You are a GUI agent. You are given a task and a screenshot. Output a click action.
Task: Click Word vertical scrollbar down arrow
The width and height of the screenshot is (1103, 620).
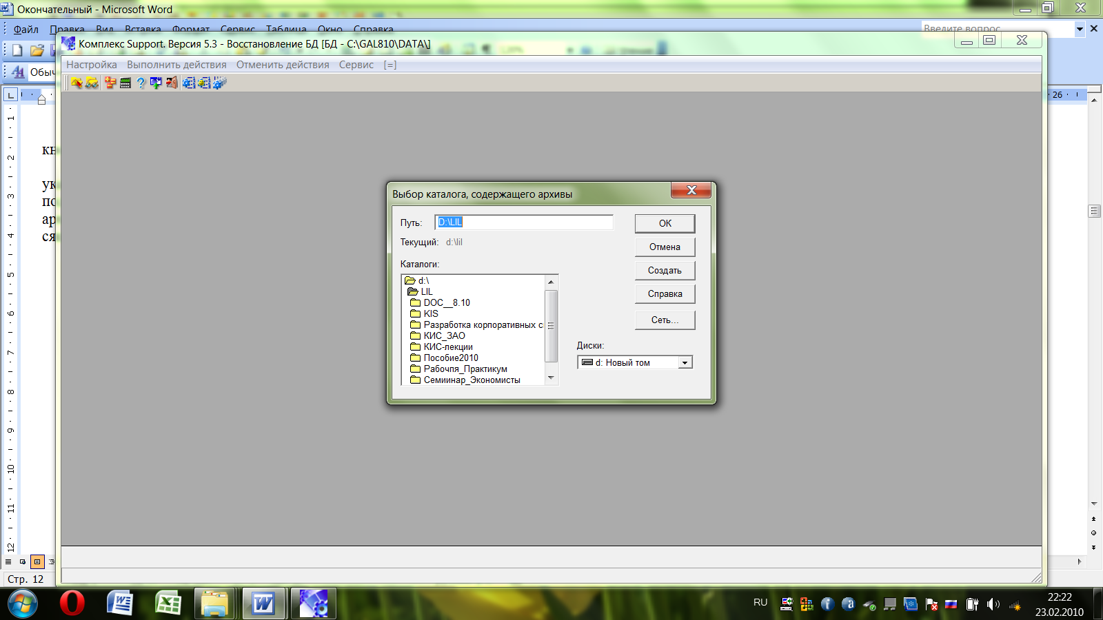coord(1094,504)
